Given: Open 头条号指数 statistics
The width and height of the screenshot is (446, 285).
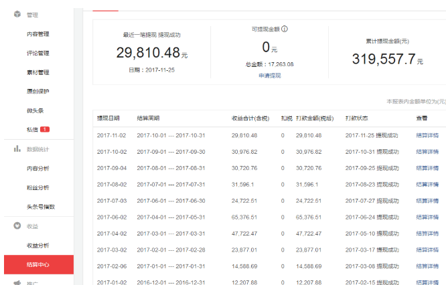Looking at the screenshot, I should point(40,206).
